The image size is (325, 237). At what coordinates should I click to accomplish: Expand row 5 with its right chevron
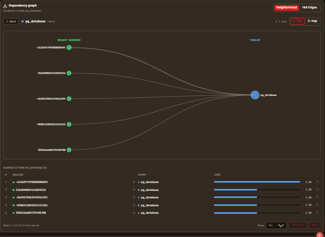317,212
